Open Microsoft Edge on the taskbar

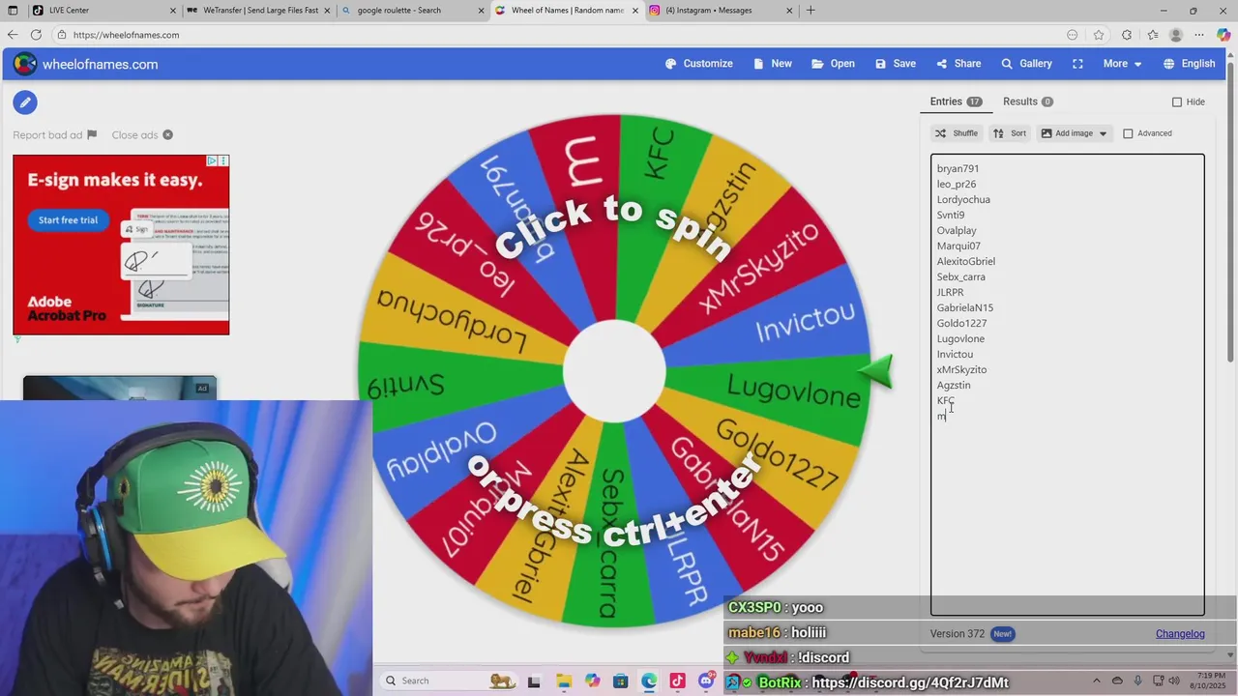click(649, 681)
